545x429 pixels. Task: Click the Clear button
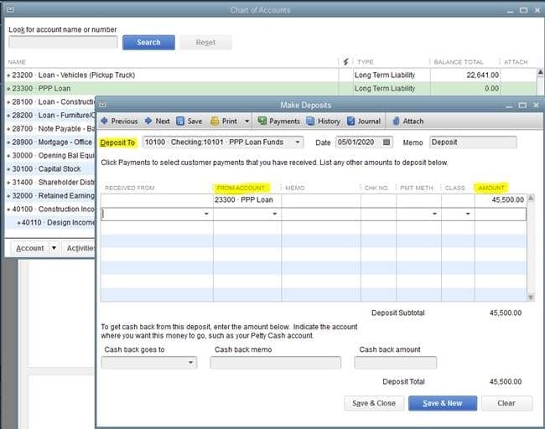tap(506, 403)
